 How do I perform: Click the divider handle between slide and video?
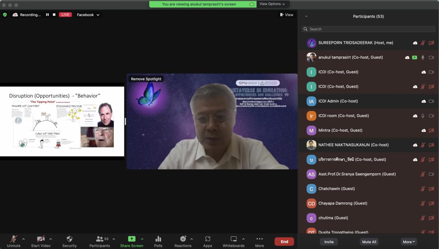pyautogui.click(x=125, y=121)
